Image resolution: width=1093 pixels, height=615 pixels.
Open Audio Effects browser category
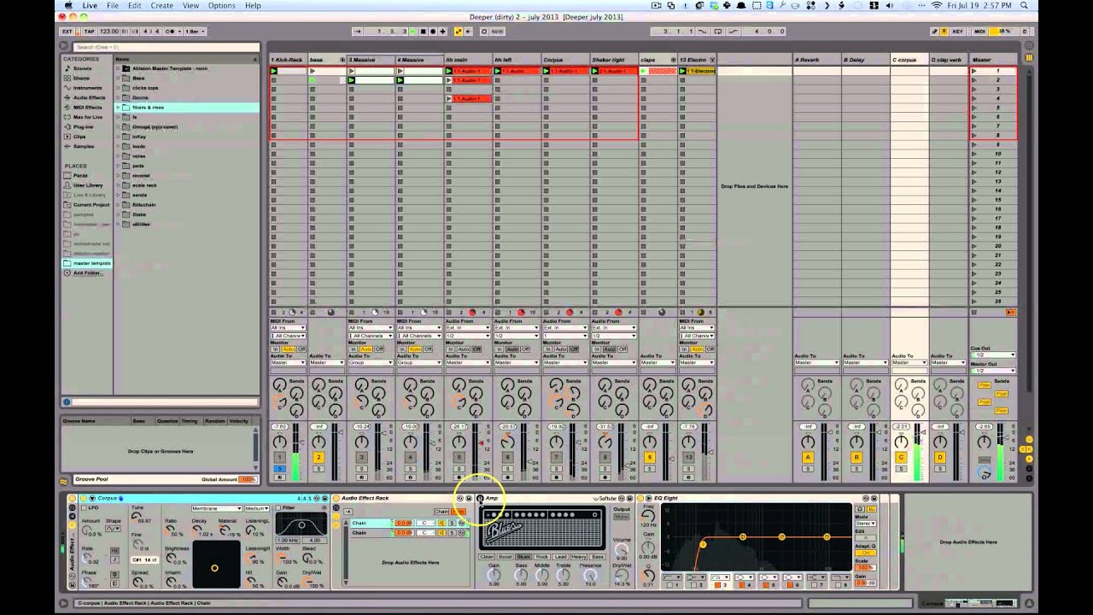pyautogui.click(x=89, y=97)
